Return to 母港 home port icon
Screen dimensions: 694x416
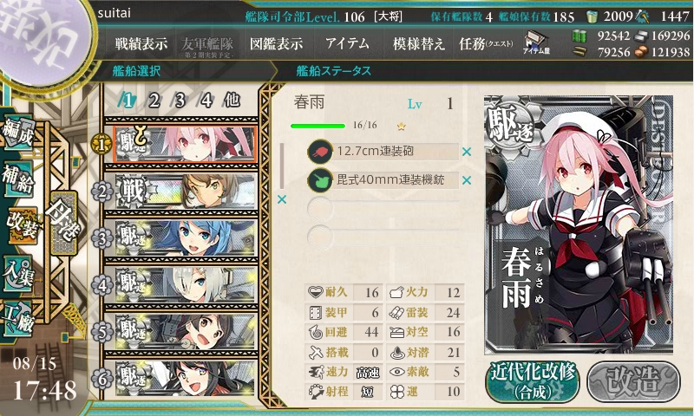coord(64,223)
